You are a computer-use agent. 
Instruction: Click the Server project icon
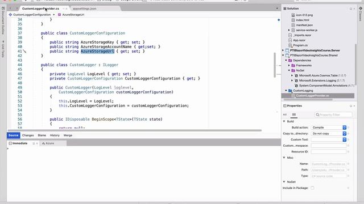pos(287,50)
